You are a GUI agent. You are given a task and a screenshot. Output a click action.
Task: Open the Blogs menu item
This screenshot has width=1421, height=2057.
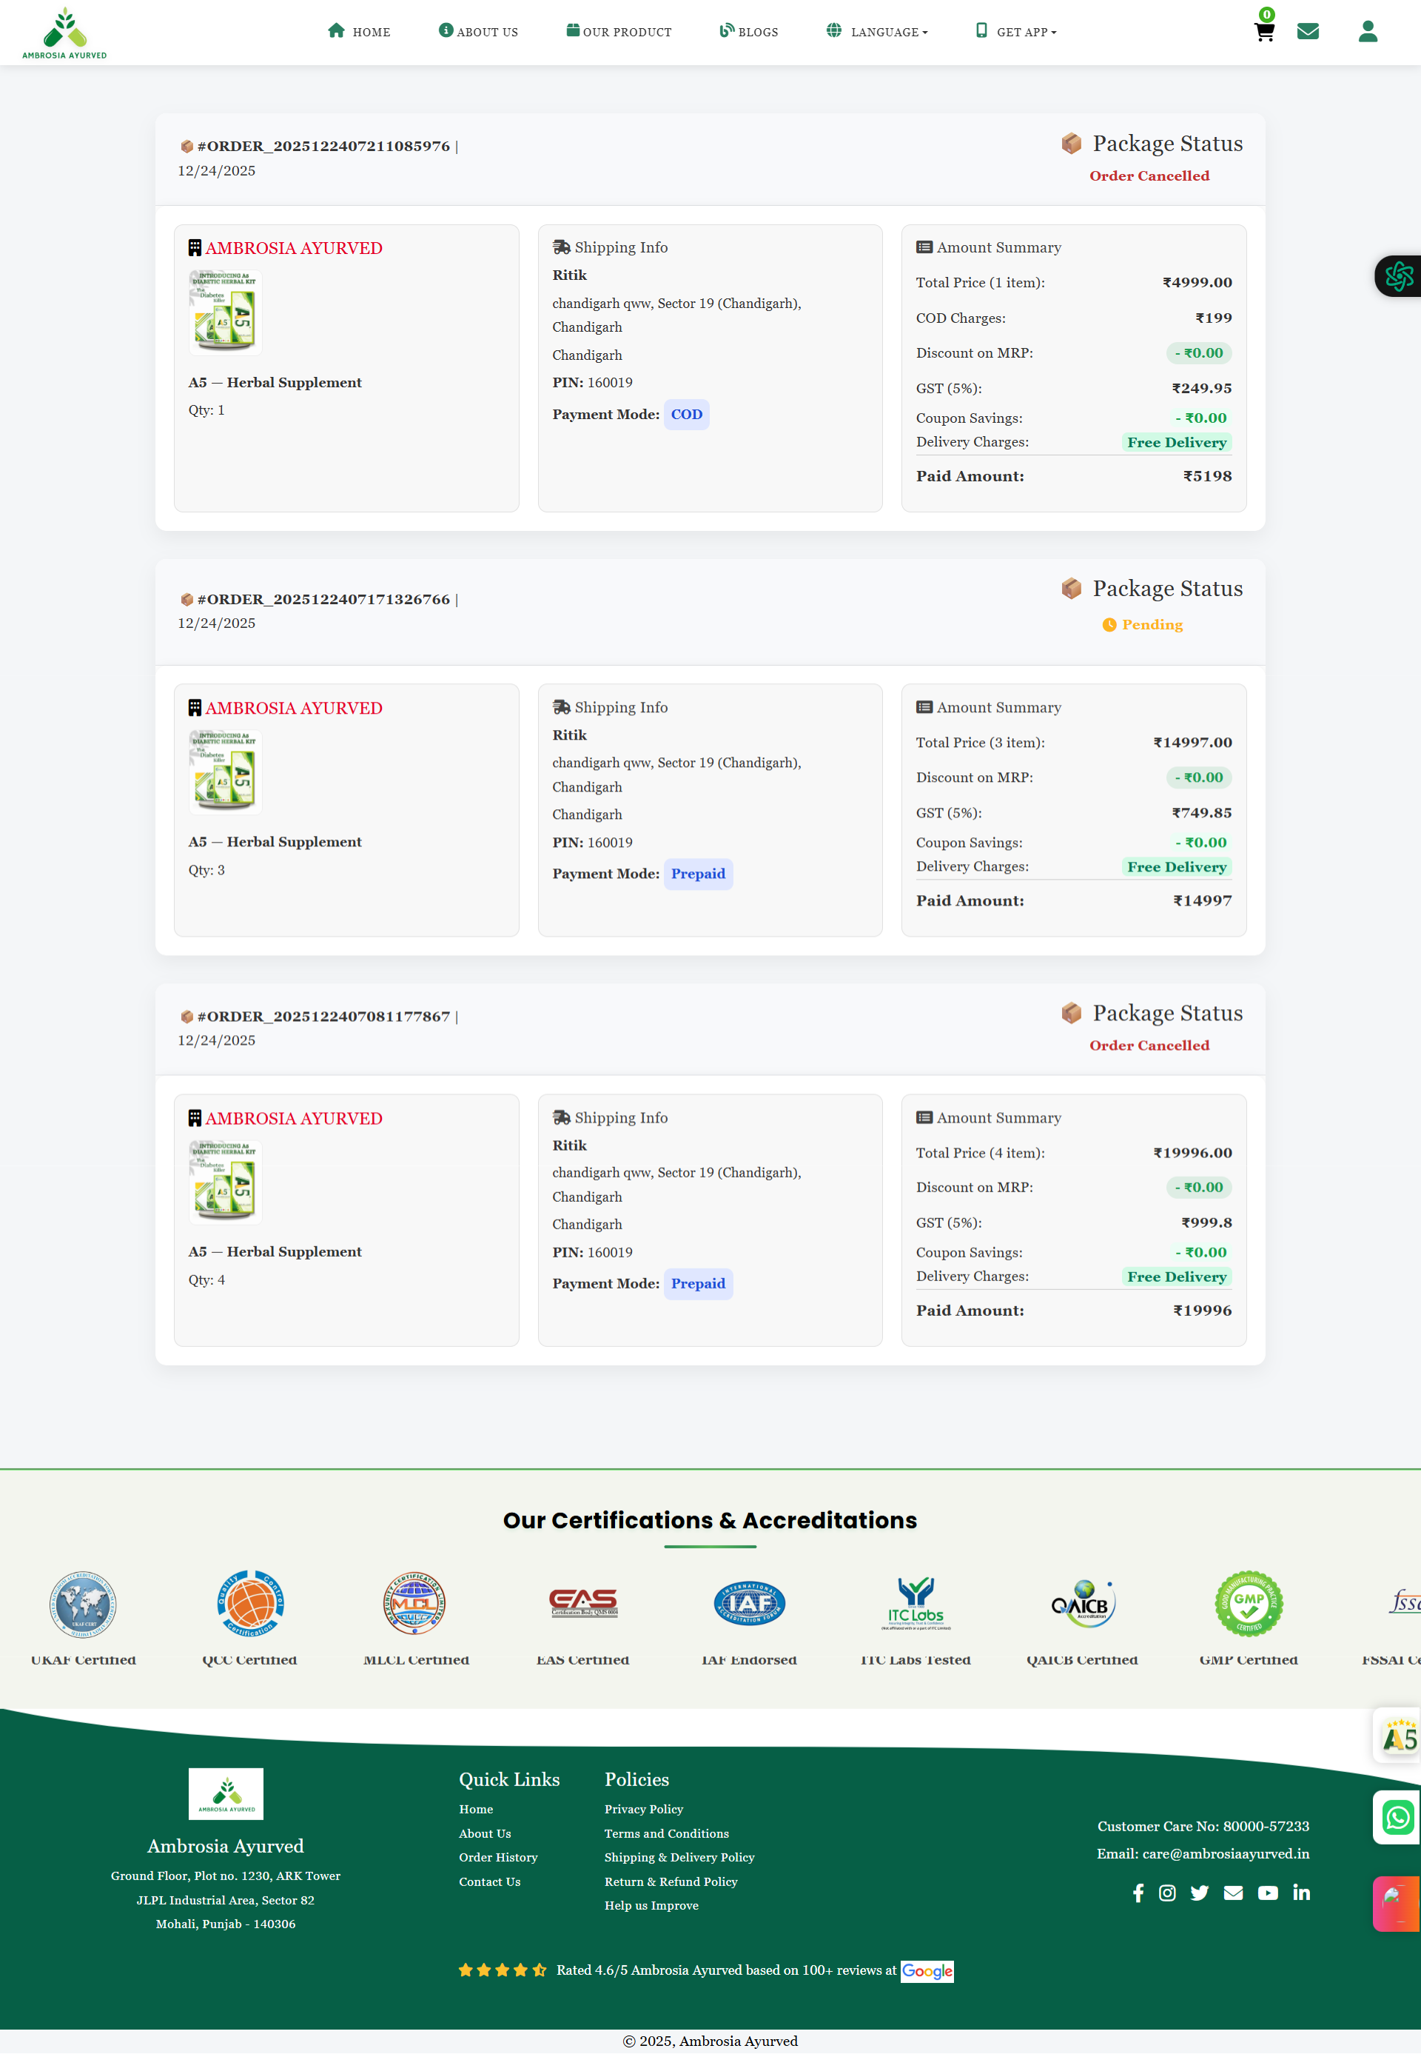(749, 32)
